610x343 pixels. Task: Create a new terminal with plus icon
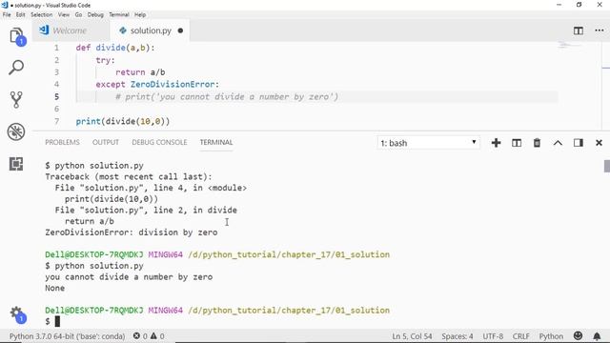click(496, 143)
